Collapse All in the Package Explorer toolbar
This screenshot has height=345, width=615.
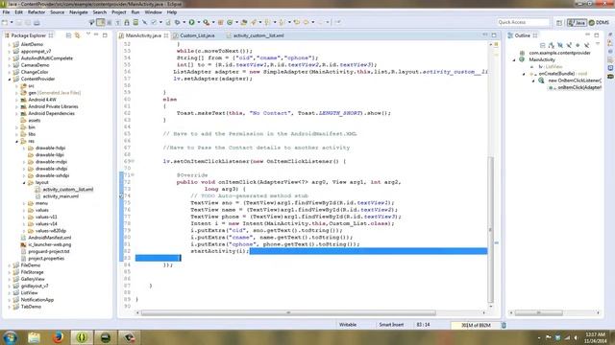click(x=68, y=35)
